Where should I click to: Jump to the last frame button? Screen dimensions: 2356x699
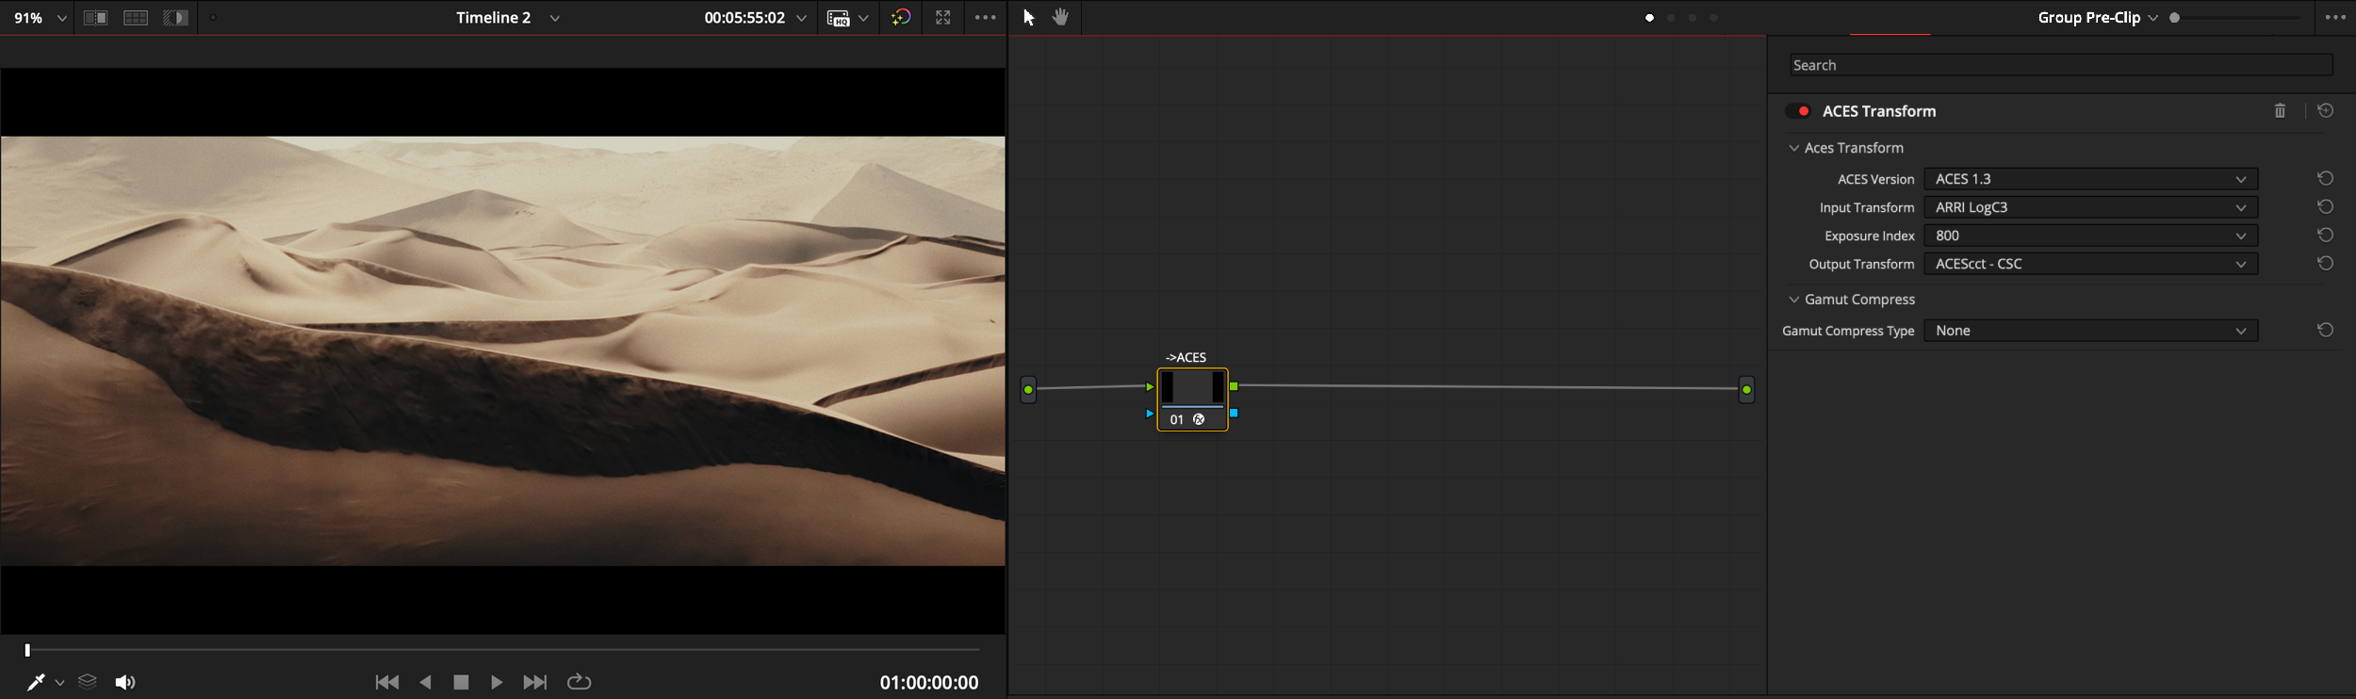pos(534,682)
